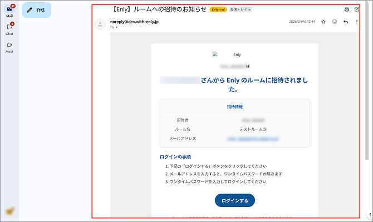This screenshot has height=222, width=373.
Task: Remove the 受信トレイ label with x
Action: 249,10
